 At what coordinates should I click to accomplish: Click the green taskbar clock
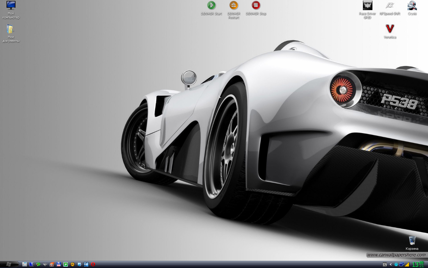418,264
